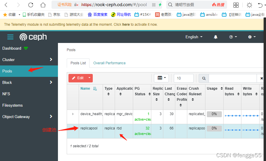Toggle the Ceph hamburger menu icon

point(10,37)
